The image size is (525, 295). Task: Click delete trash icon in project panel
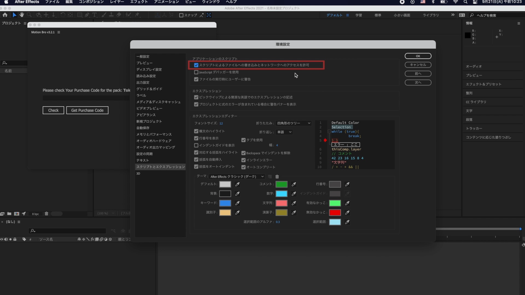tap(46, 214)
